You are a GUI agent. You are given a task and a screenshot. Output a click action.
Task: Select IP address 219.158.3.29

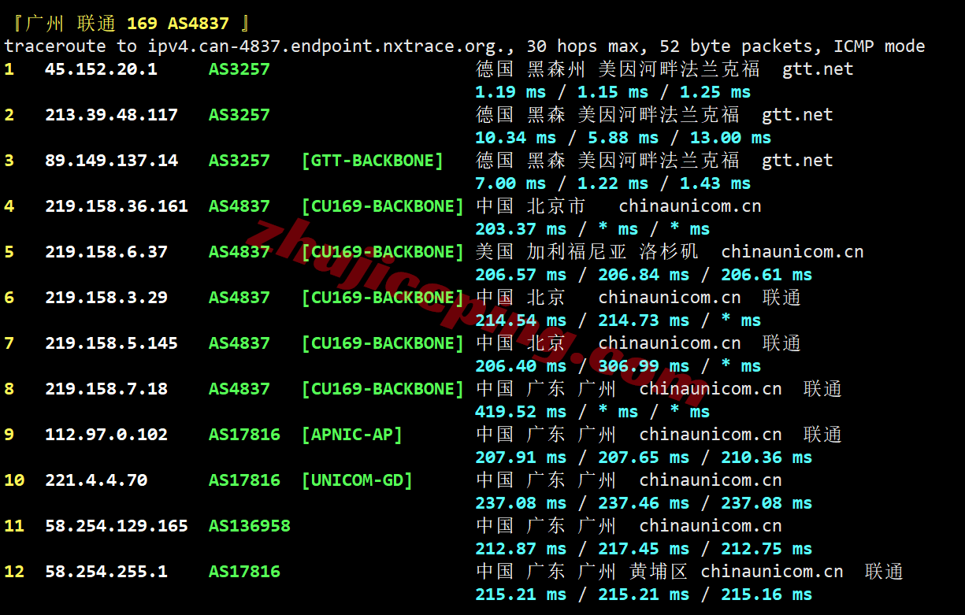pyautogui.click(x=106, y=298)
